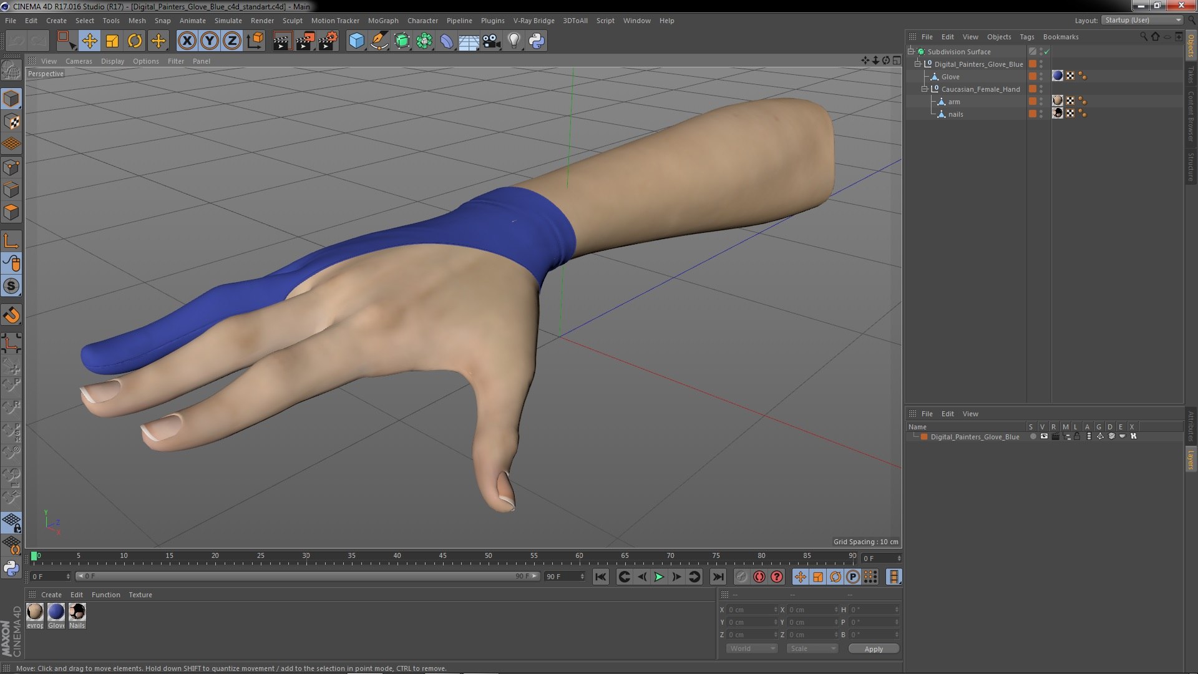Viewport: 1198px width, 674px height.
Task: Open the MoGraph menu
Action: click(x=383, y=21)
